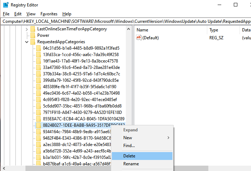Open the Favorites menu
Screen dimensions: 251x171
pyautogui.click(x=49, y=14)
